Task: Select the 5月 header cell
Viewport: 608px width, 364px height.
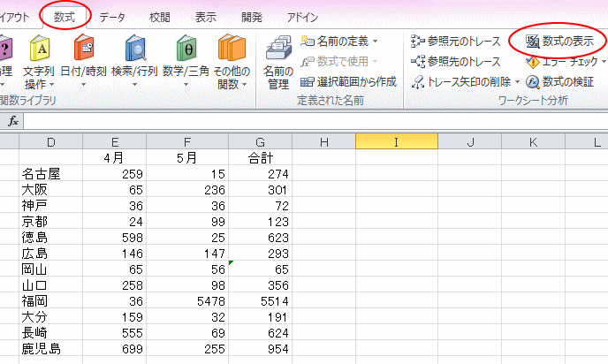Action: click(187, 158)
